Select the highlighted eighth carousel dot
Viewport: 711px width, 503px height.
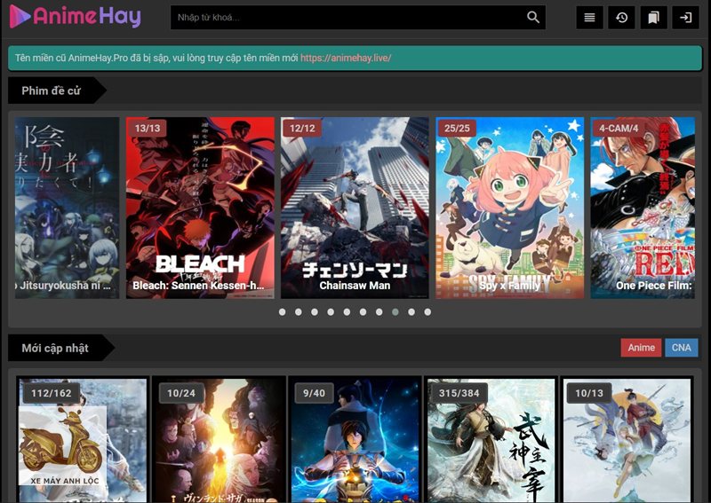click(395, 312)
